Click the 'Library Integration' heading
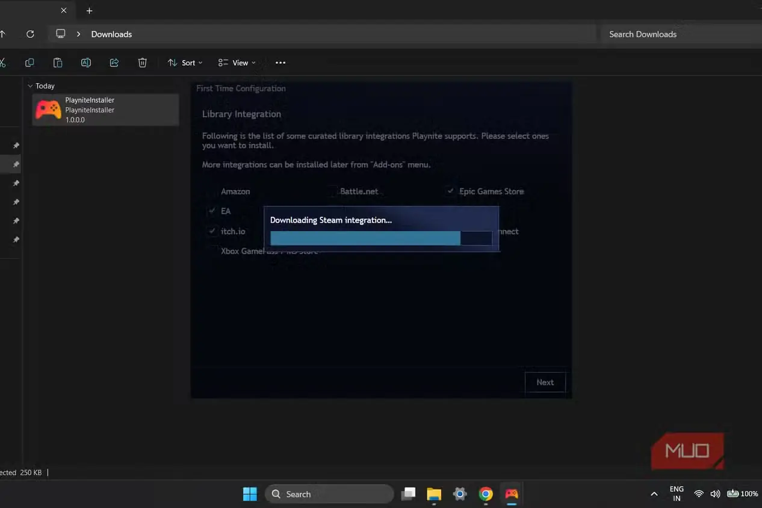762x508 pixels. click(241, 114)
